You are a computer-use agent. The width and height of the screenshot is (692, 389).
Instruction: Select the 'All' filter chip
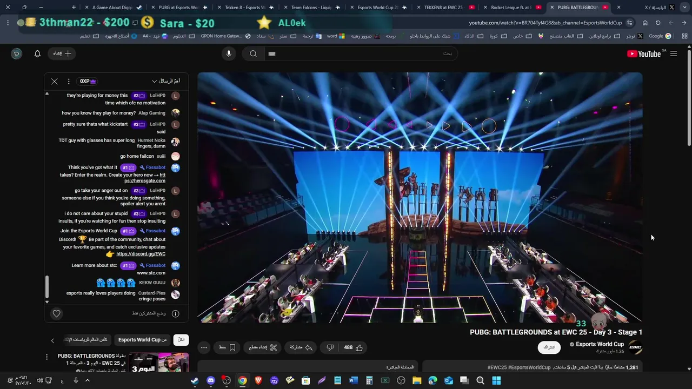tap(181, 340)
